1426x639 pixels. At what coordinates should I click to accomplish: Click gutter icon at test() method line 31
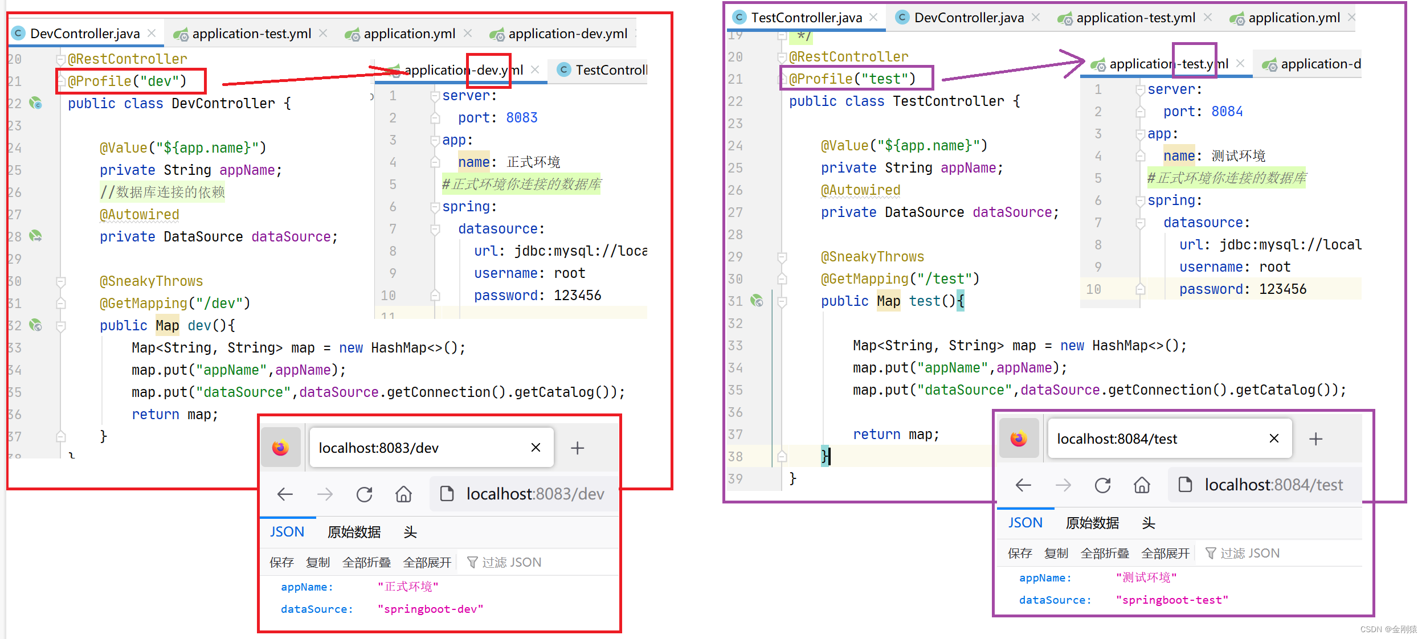(757, 301)
